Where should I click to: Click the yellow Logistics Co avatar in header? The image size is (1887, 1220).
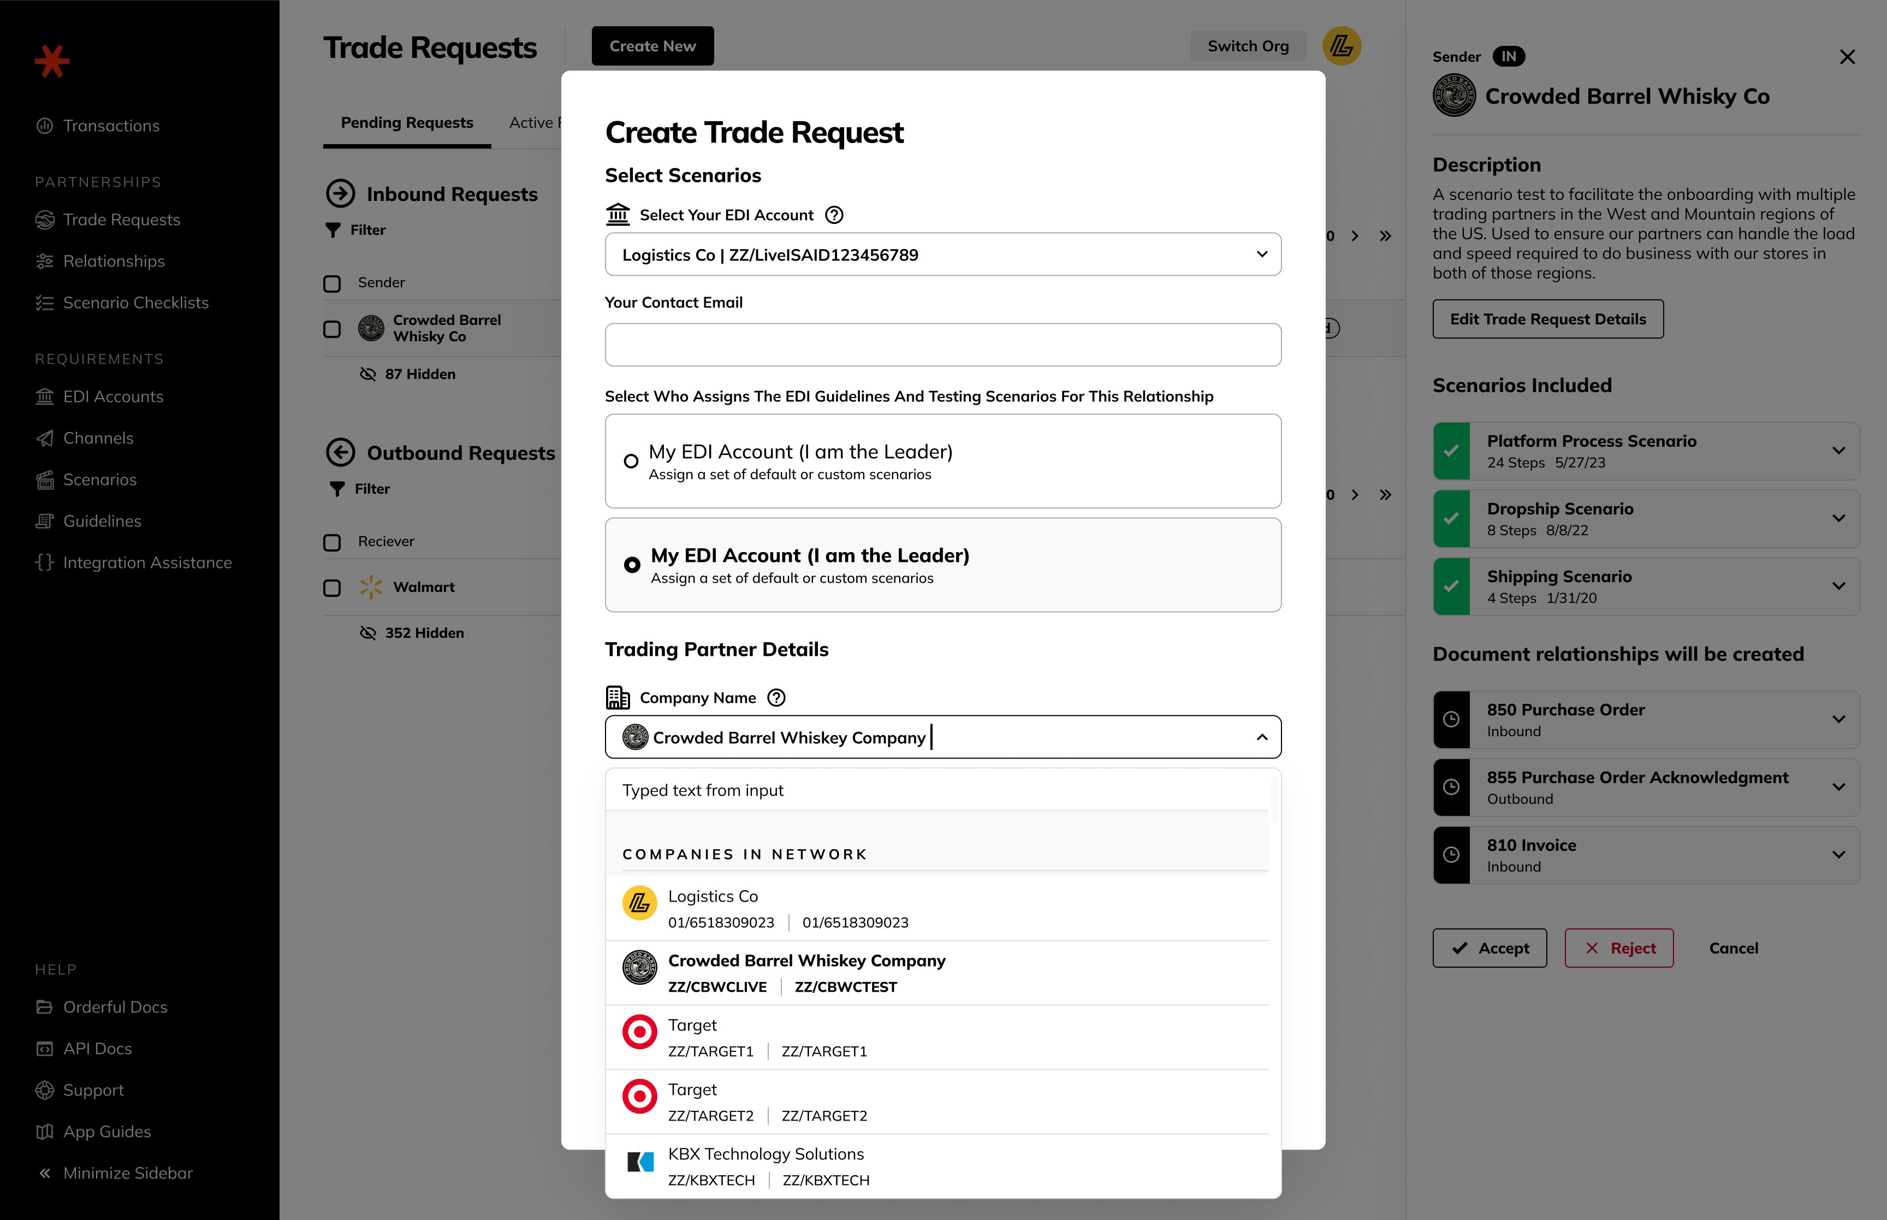[1342, 46]
